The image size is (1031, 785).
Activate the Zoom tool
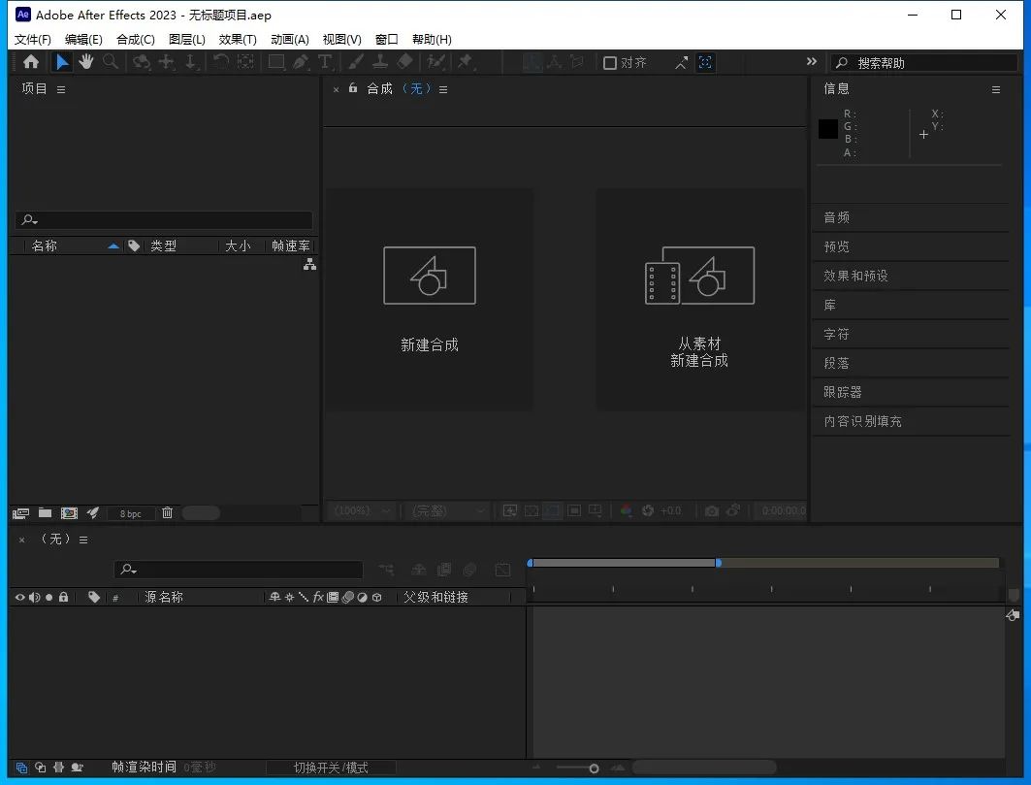[x=111, y=62]
